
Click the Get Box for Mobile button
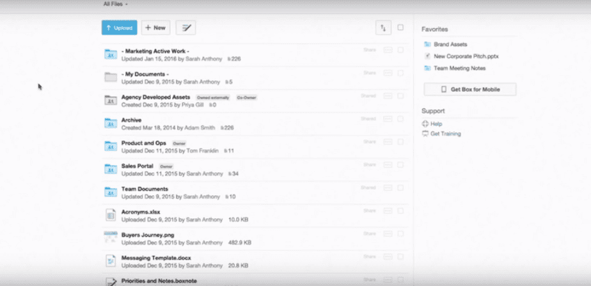click(x=469, y=90)
